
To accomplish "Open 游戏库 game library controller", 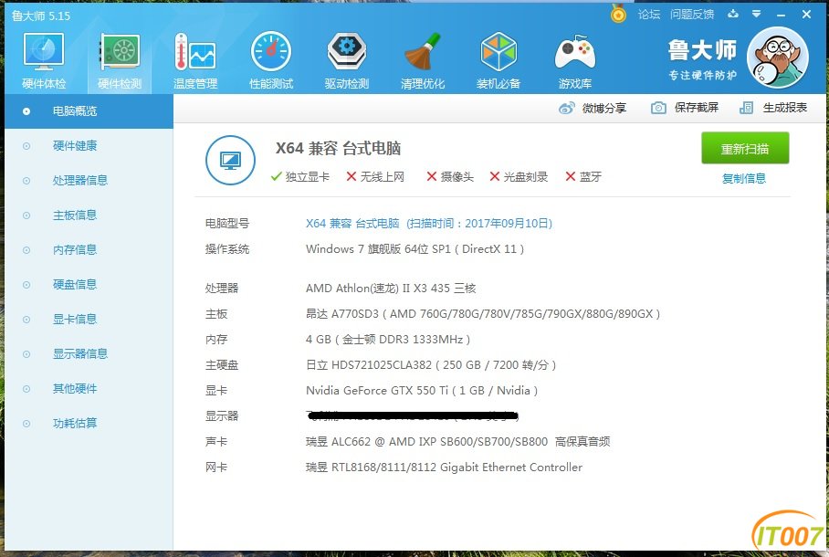I will 574,60.
